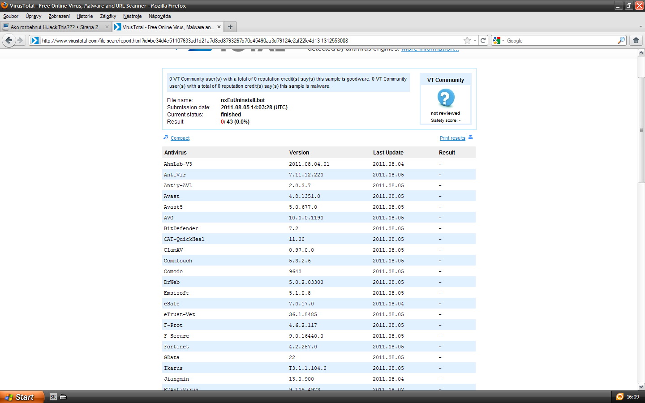Open the Úpravy menu
Image resolution: width=645 pixels, height=403 pixels.
click(33, 16)
